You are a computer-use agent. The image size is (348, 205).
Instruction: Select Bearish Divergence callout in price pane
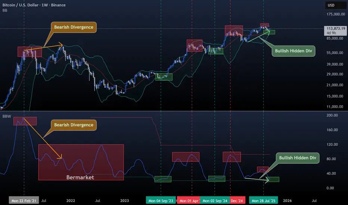click(74, 27)
